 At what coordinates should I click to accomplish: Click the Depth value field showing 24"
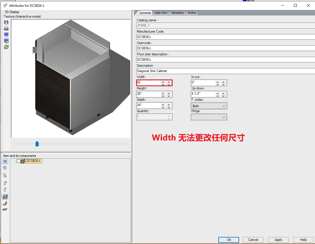[x=149, y=106]
